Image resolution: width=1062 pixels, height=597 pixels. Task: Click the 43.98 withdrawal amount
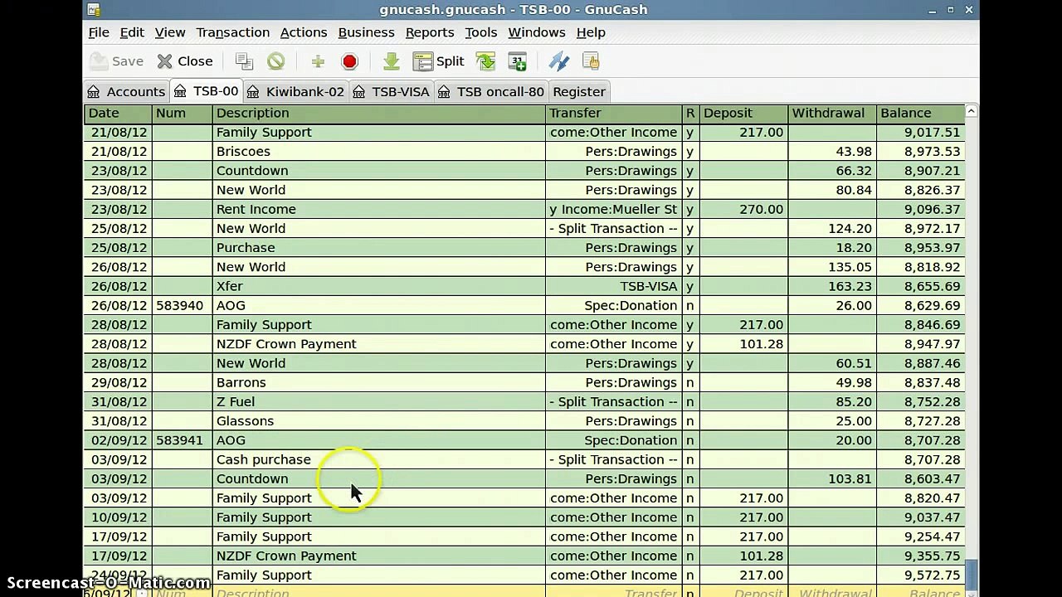coord(854,152)
